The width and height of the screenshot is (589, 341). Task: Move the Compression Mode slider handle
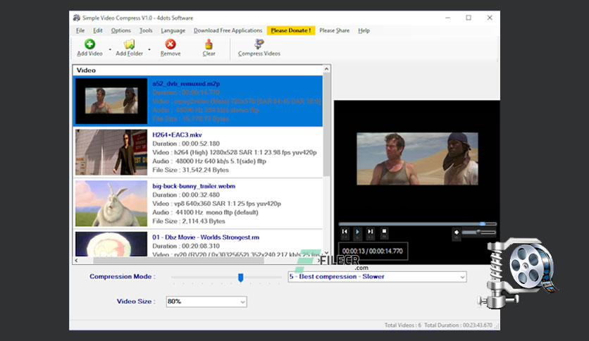pos(241,277)
